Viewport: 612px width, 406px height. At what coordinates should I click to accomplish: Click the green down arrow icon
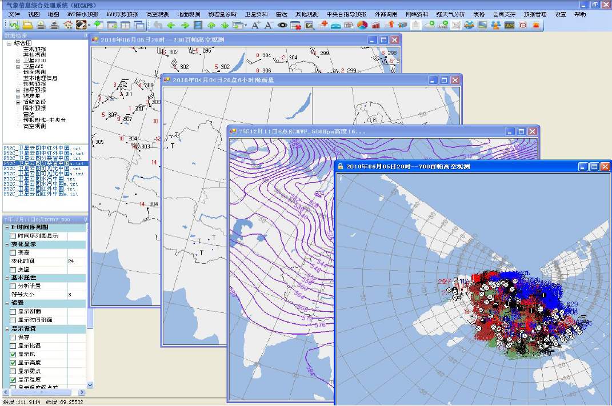click(225, 25)
